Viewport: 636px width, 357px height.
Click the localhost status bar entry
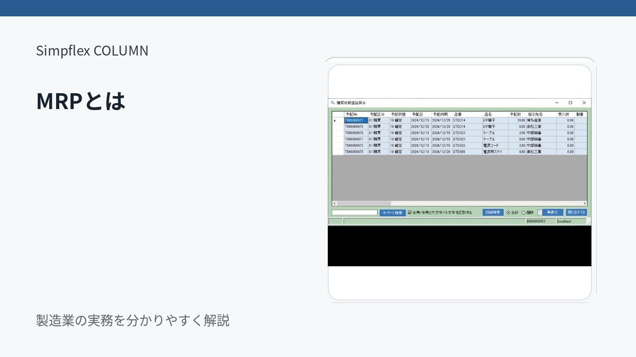(571, 221)
